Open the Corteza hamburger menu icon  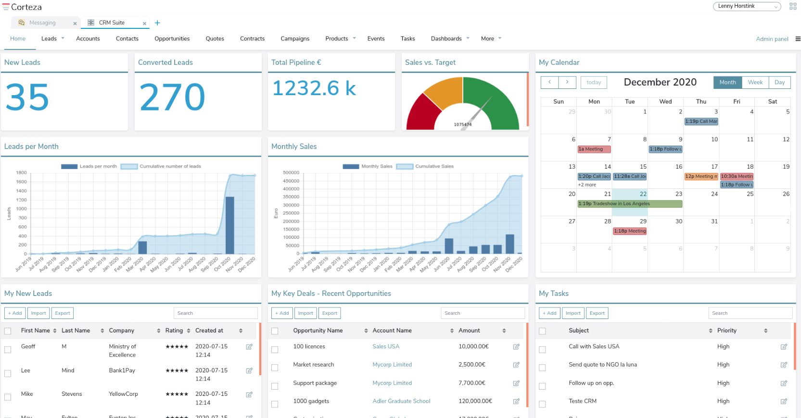click(x=6, y=7)
